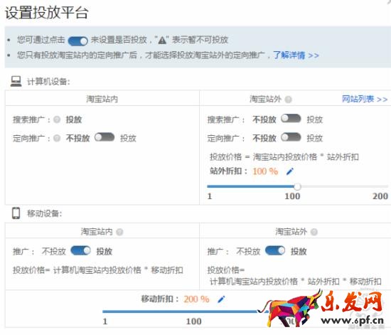Toggle mobile 淘宝站外 推广 switch

(x=275, y=250)
